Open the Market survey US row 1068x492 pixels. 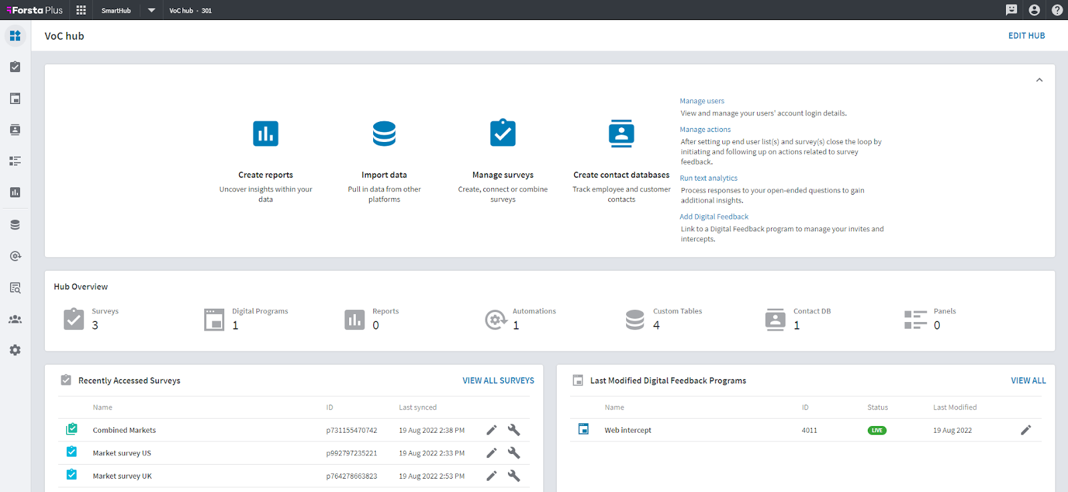pos(294,453)
